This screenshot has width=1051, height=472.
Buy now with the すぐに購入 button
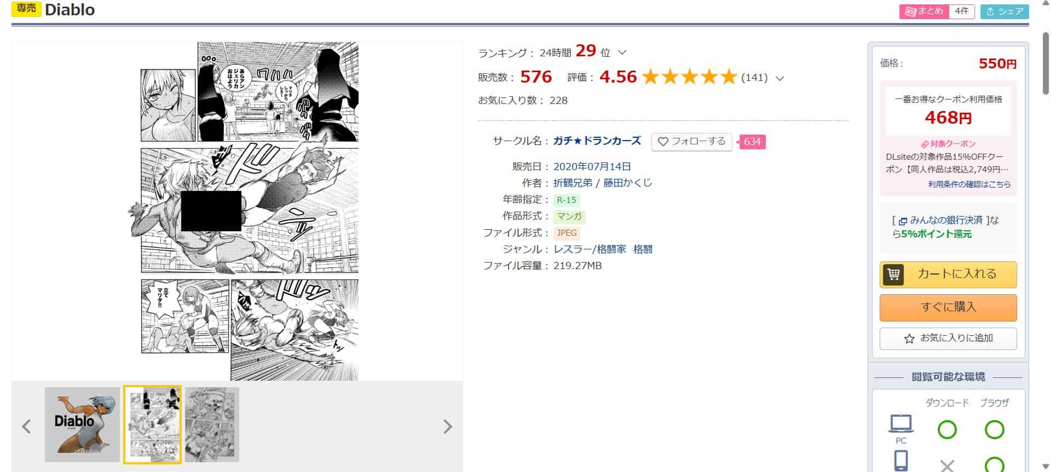point(948,307)
